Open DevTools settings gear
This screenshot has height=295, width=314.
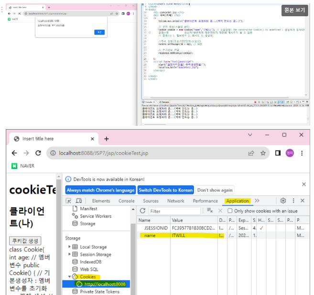[283, 201]
